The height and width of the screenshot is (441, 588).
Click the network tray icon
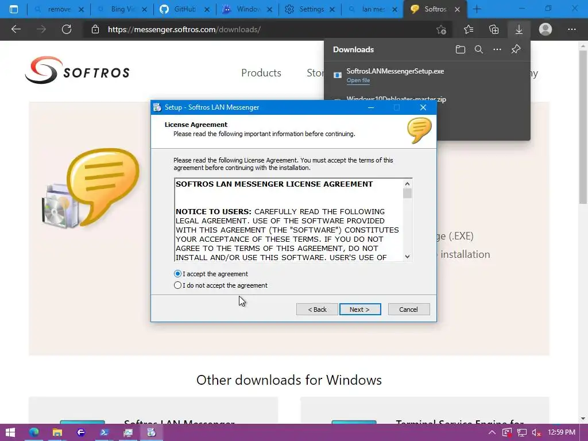[521, 432]
